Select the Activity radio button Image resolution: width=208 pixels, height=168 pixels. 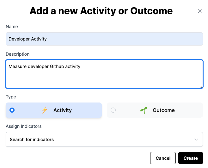coord(12,110)
